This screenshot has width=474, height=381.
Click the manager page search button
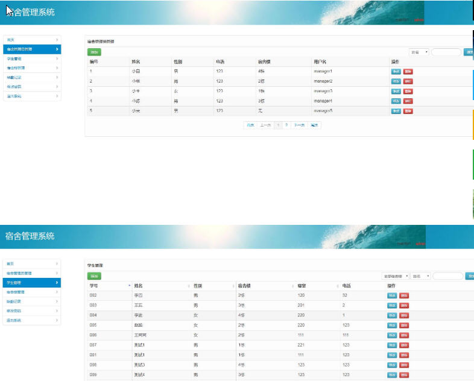tap(469, 52)
